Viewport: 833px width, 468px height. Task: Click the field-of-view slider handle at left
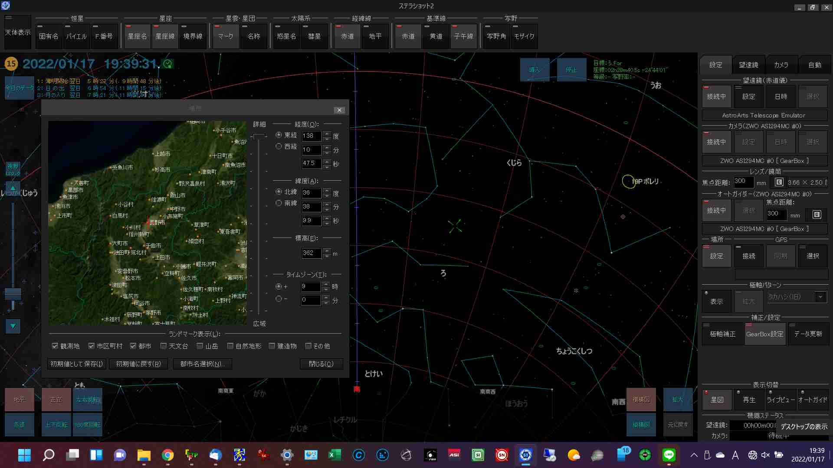(13, 294)
